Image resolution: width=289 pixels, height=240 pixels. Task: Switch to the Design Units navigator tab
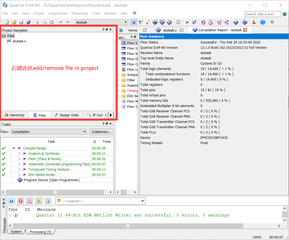66,115
